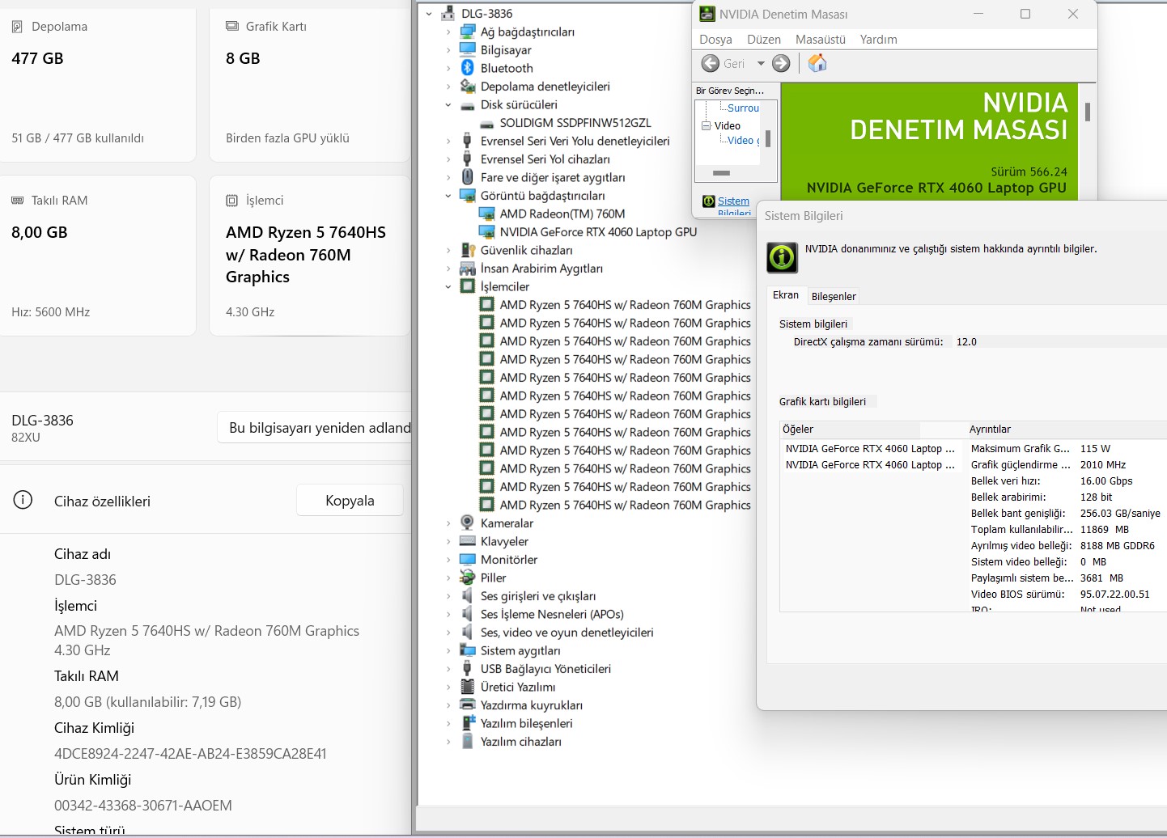Open the Yardım menu

(879, 39)
